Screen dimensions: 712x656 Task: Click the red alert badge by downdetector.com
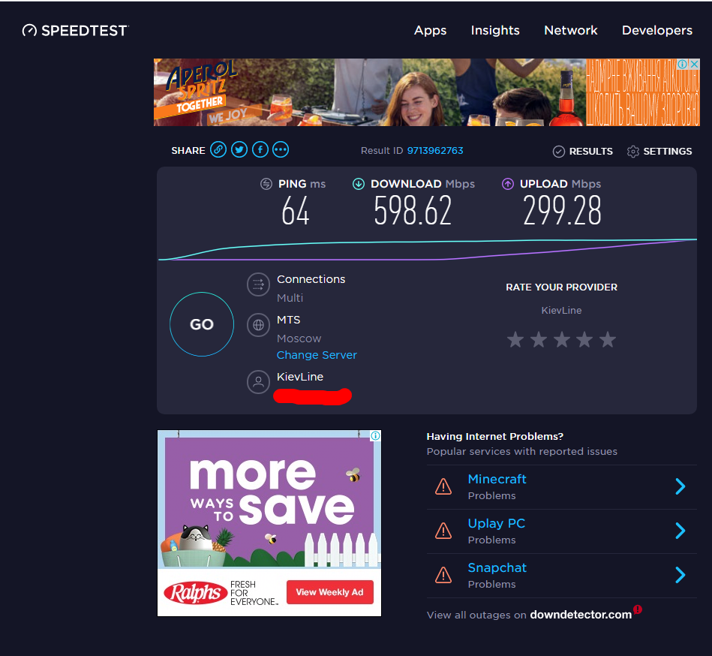(638, 609)
